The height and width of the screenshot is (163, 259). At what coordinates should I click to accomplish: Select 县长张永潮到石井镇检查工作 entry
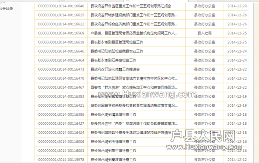pyautogui.click(x=113, y=60)
